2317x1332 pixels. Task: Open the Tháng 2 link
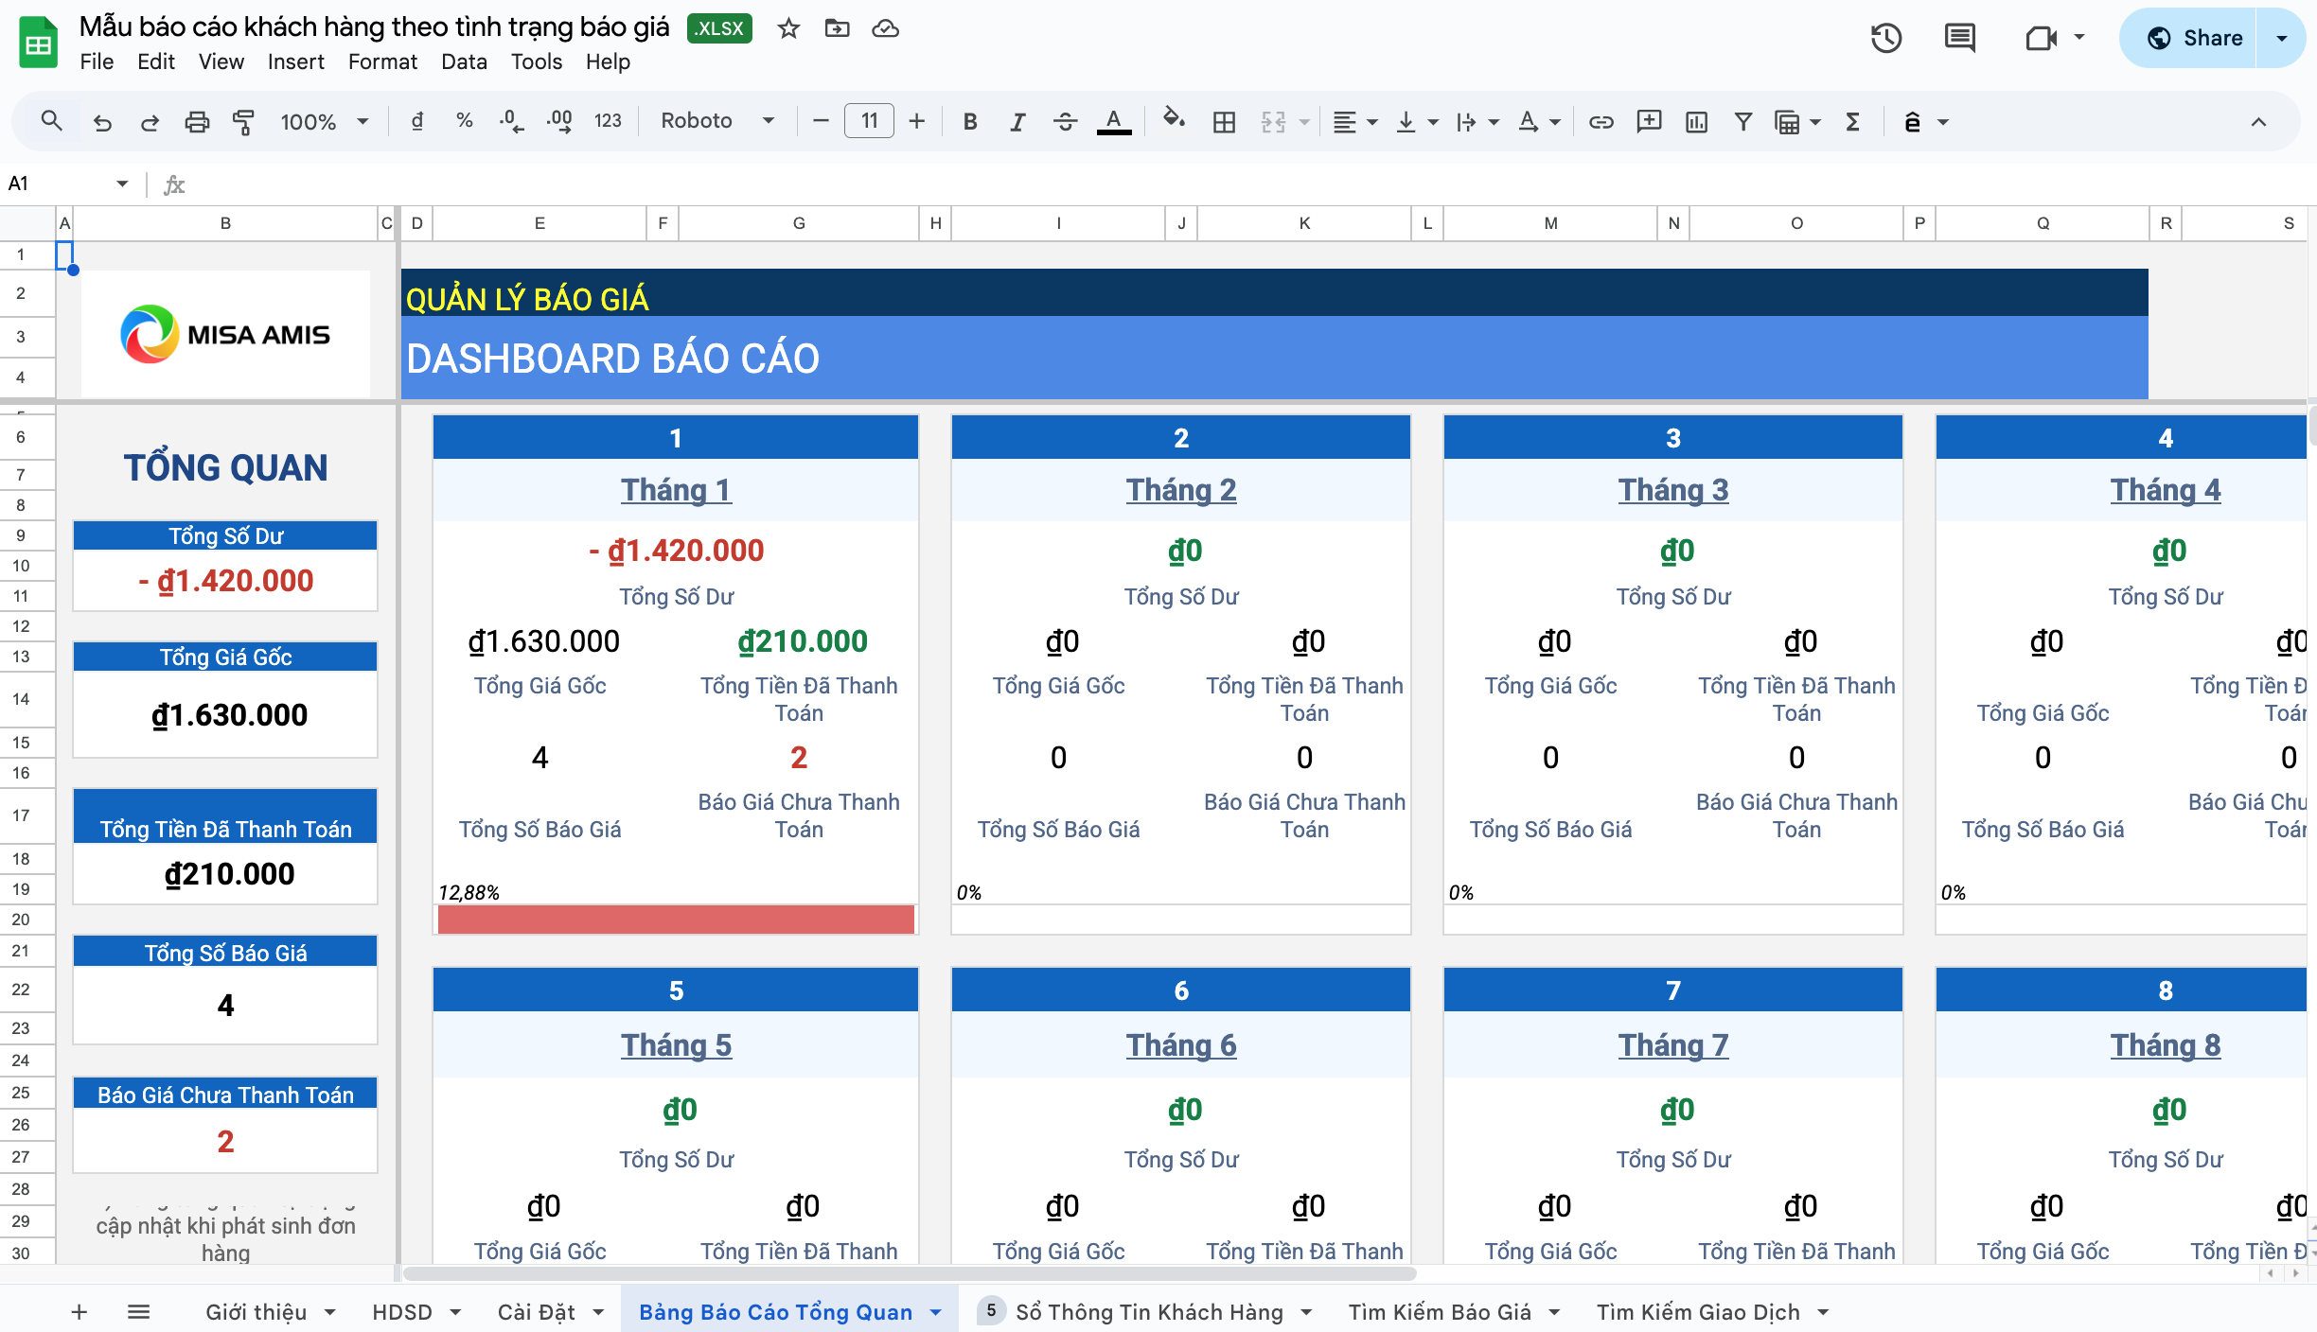point(1180,489)
